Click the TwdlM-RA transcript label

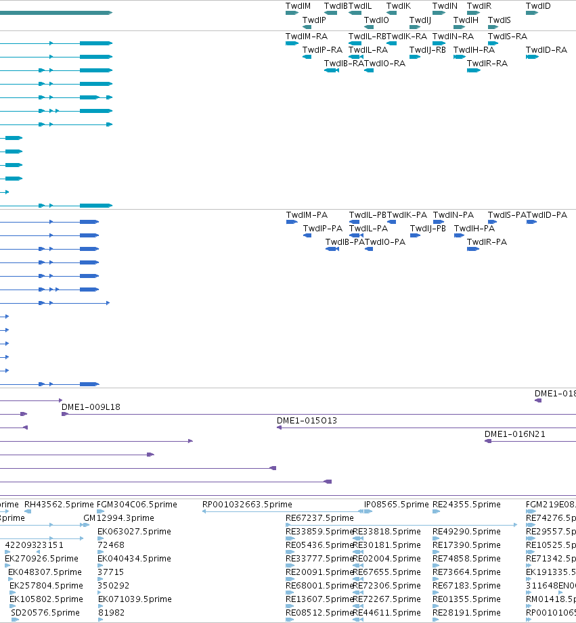point(307,36)
